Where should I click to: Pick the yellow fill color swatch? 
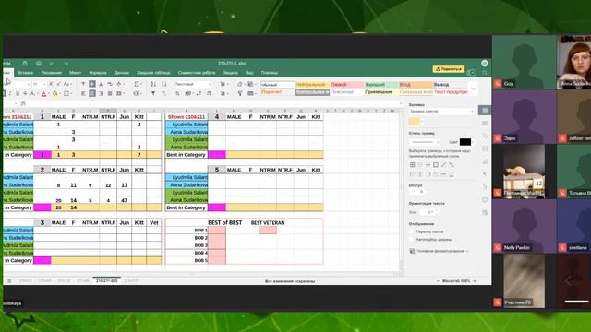click(415, 121)
